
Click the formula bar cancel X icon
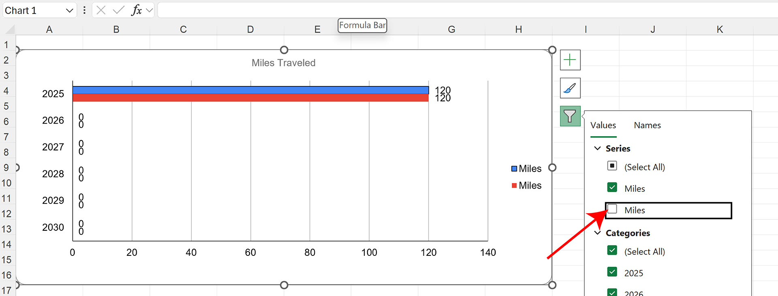click(101, 10)
